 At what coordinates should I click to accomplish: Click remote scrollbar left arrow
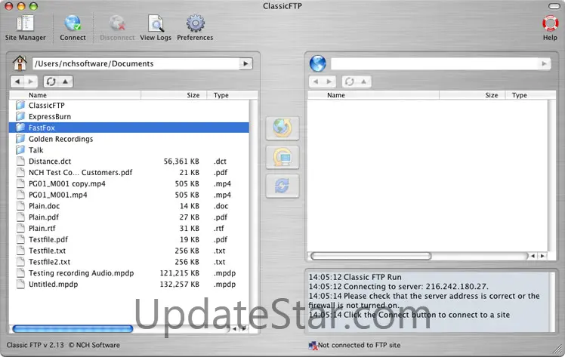[x=533, y=256]
